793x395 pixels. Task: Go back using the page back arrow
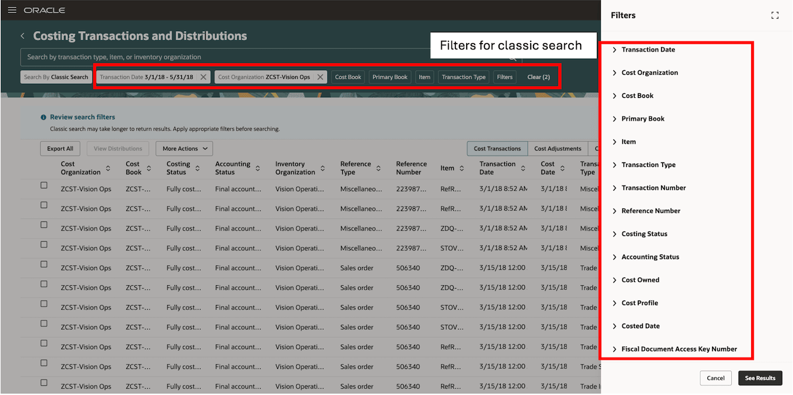tap(23, 36)
